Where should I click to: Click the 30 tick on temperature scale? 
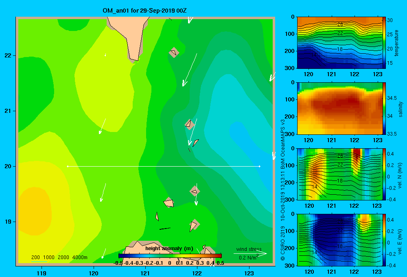pos(389,20)
